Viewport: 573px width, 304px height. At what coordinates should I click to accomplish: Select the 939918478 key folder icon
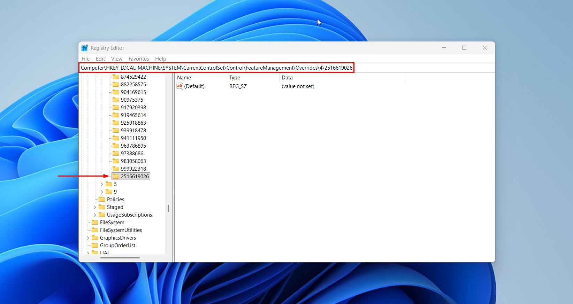point(116,130)
